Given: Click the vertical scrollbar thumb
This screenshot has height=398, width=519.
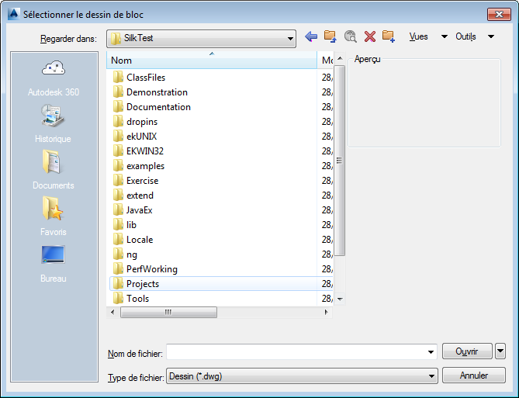Looking at the screenshot, I should point(340,161).
